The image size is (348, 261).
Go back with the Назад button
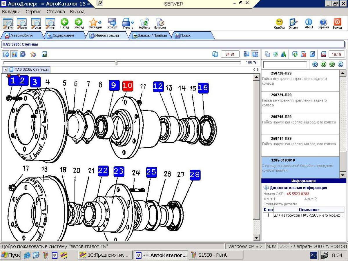tap(64, 23)
